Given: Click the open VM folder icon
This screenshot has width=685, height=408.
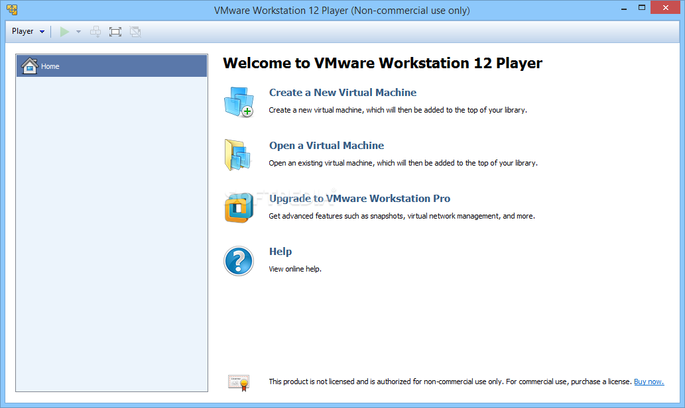Looking at the screenshot, I should pos(237,155).
